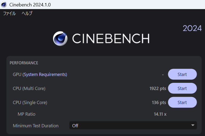Select the CPU (Single Core) label
205x136 pixels.
30,103
